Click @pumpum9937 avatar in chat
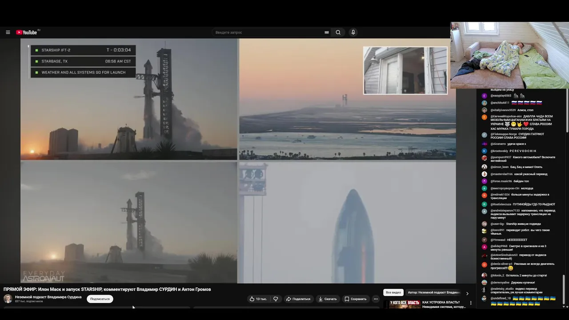Viewport: 569px width, 320px height. click(485, 158)
